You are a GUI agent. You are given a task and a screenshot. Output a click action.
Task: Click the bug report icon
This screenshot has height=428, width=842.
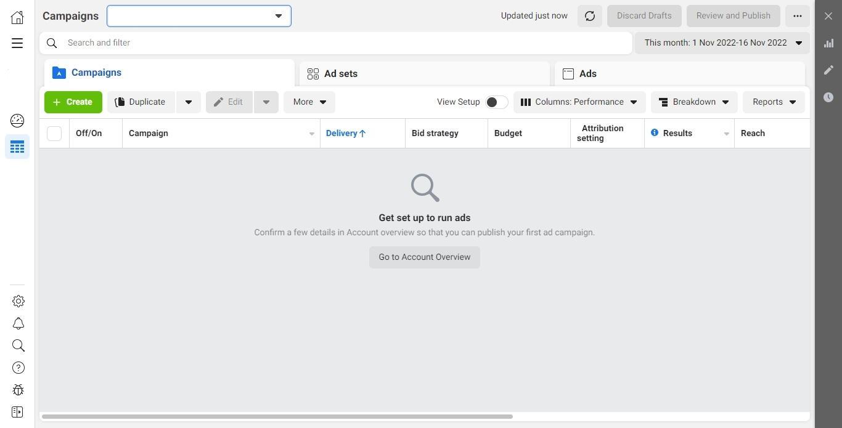(x=18, y=390)
